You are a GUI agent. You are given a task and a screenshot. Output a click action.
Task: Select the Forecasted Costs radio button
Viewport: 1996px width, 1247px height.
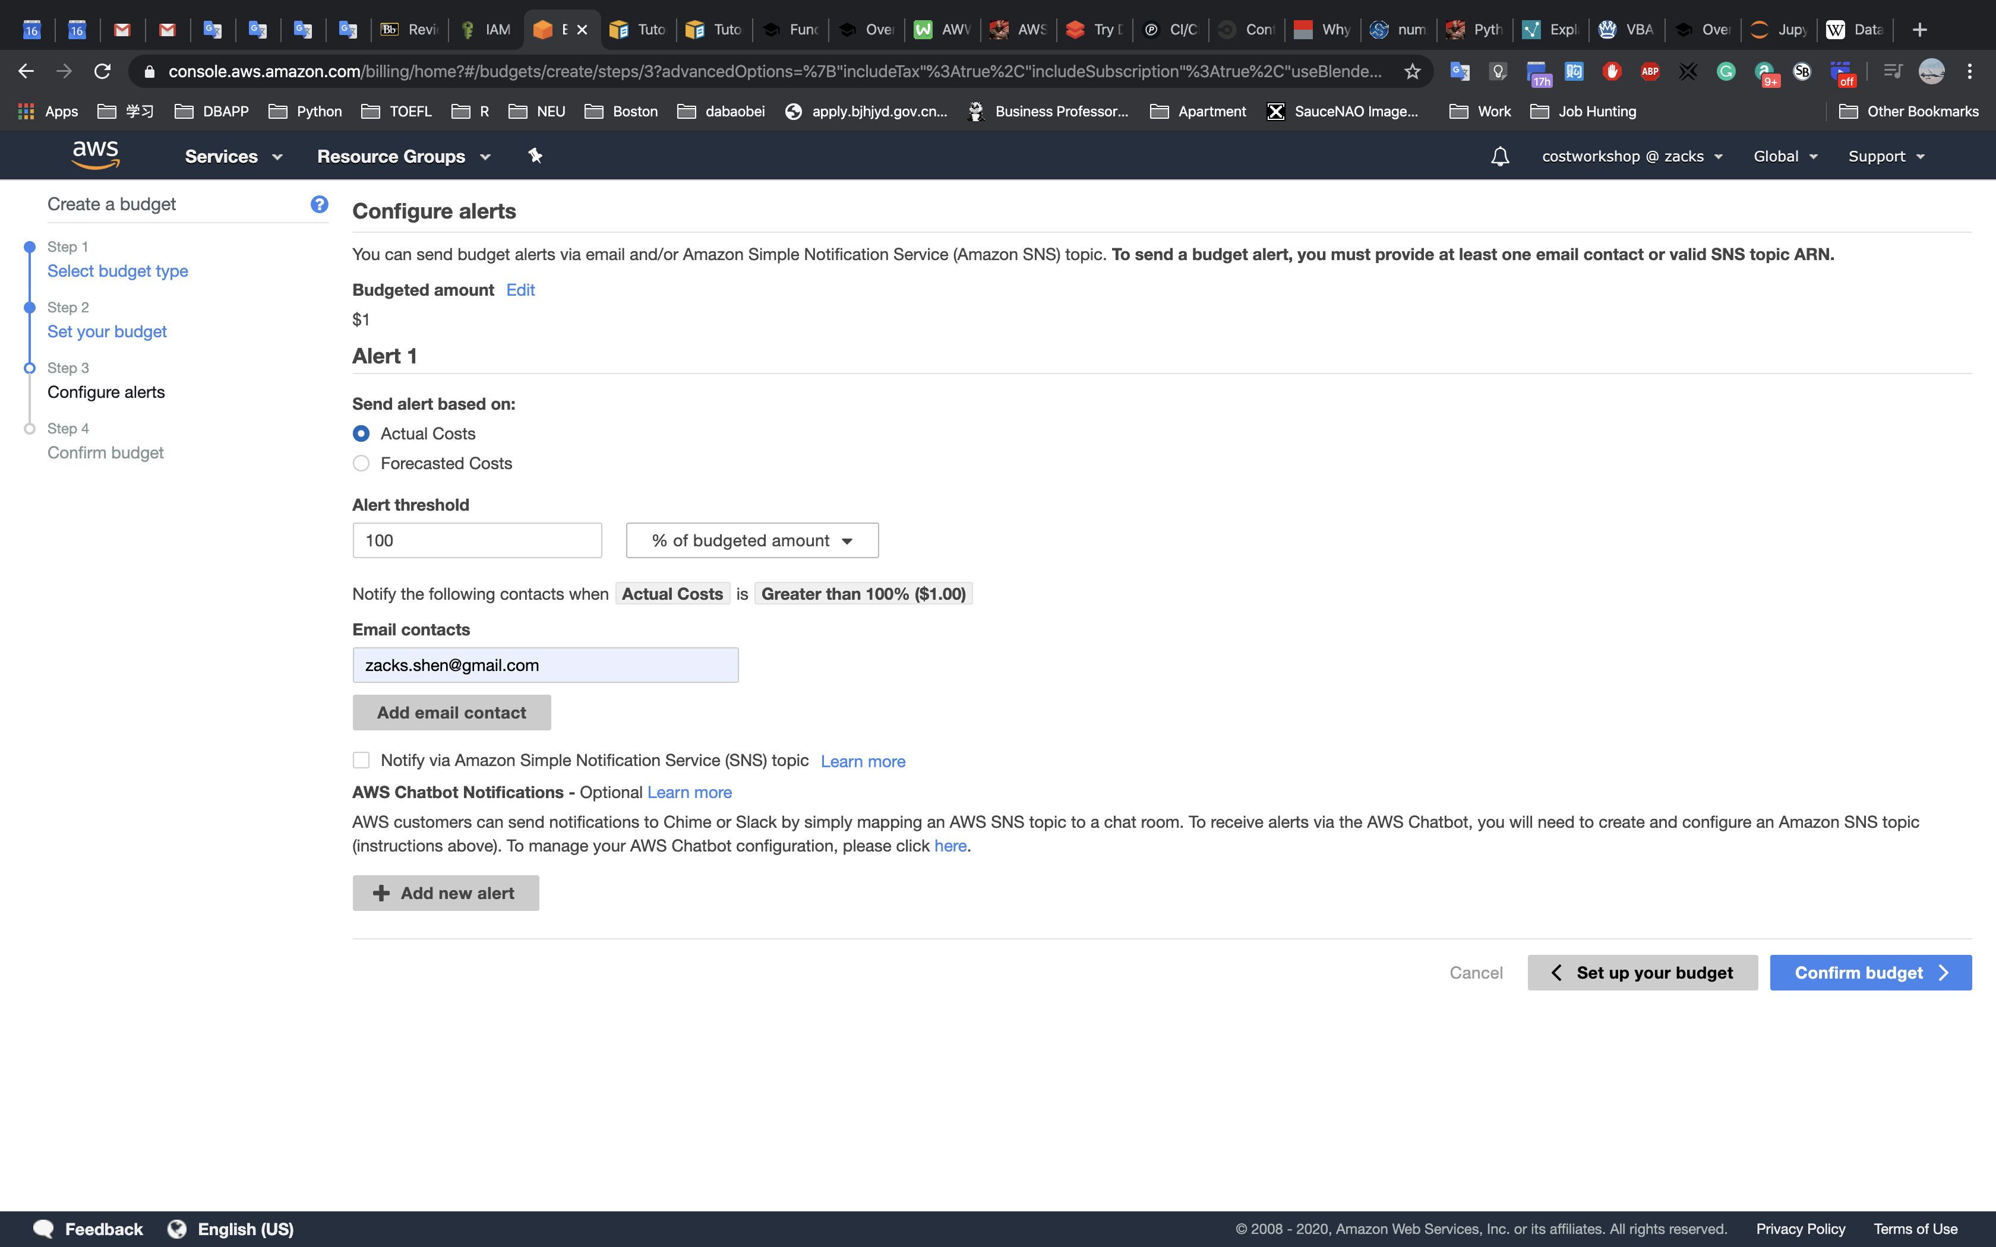tap(361, 464)
